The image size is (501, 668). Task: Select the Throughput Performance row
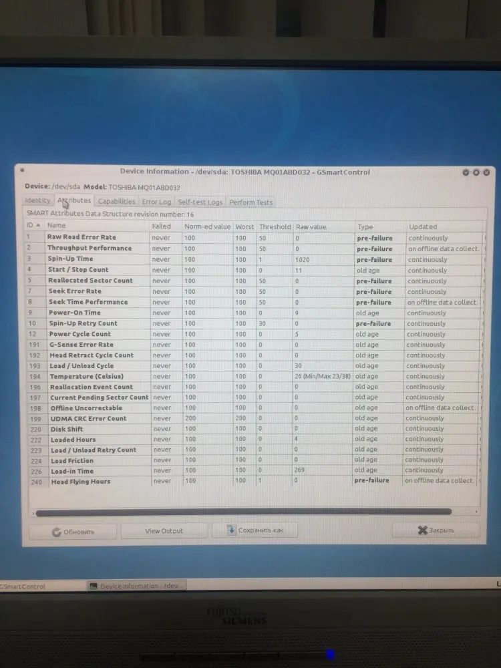[x=255, y=248]
